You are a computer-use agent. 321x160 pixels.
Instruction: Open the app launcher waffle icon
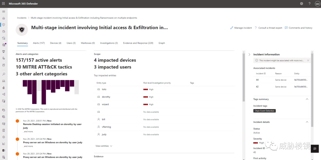coord(4,4)
